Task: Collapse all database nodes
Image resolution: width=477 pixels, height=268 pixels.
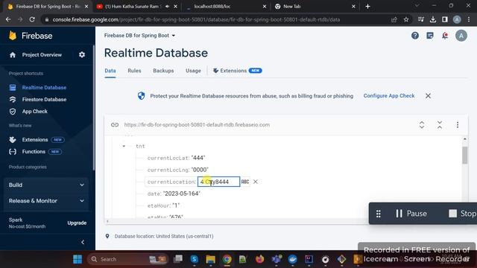Action: click(440, 124)
